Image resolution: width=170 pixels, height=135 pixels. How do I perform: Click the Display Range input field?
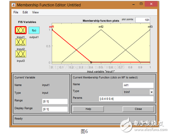[55, 109]
